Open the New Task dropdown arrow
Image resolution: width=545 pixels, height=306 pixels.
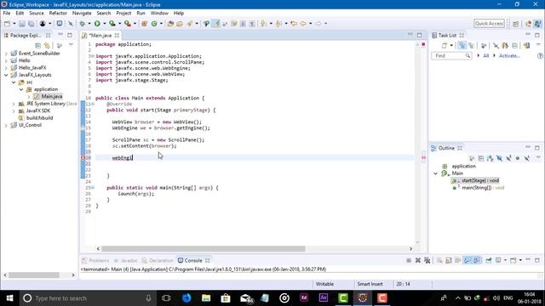[451, 45]
